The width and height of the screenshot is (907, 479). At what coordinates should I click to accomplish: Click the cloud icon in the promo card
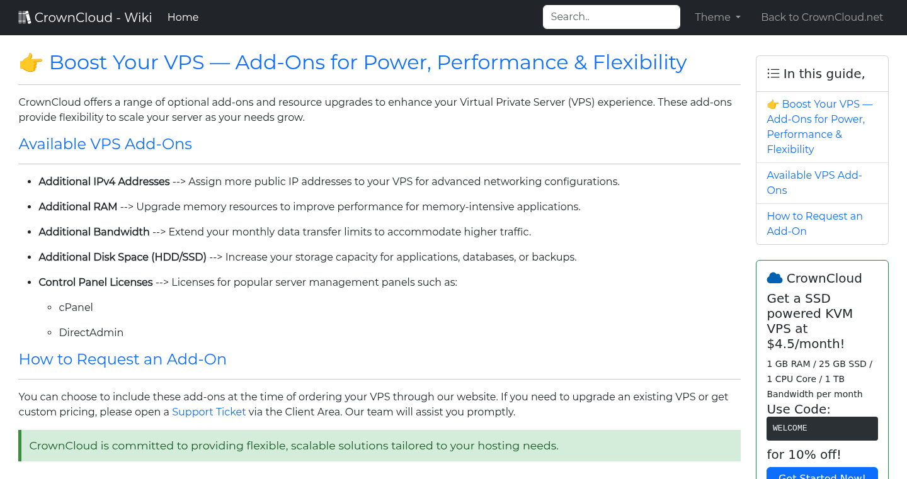pos(775,277)
